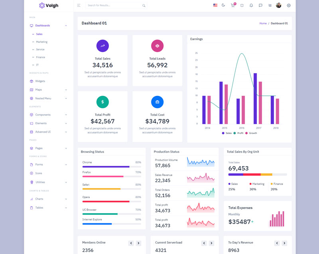319x254 pixels.
Task: Open the Widgets sidebar item
Action: pyautogui.click(x=40, y=81)
